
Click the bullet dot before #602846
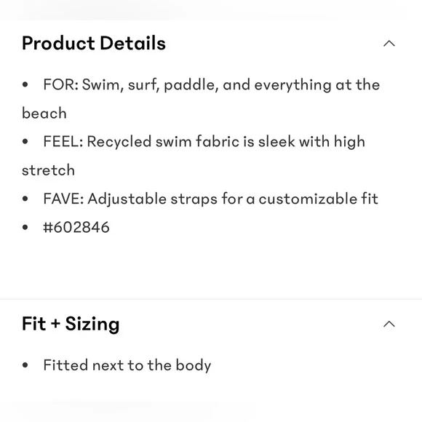coord(25,227)
